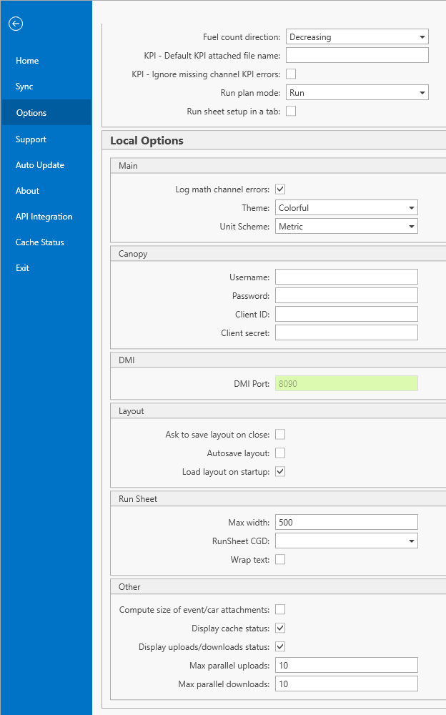Uncheck Display cache status
This screenshot has height=715, width=446.
coord(280,628)
